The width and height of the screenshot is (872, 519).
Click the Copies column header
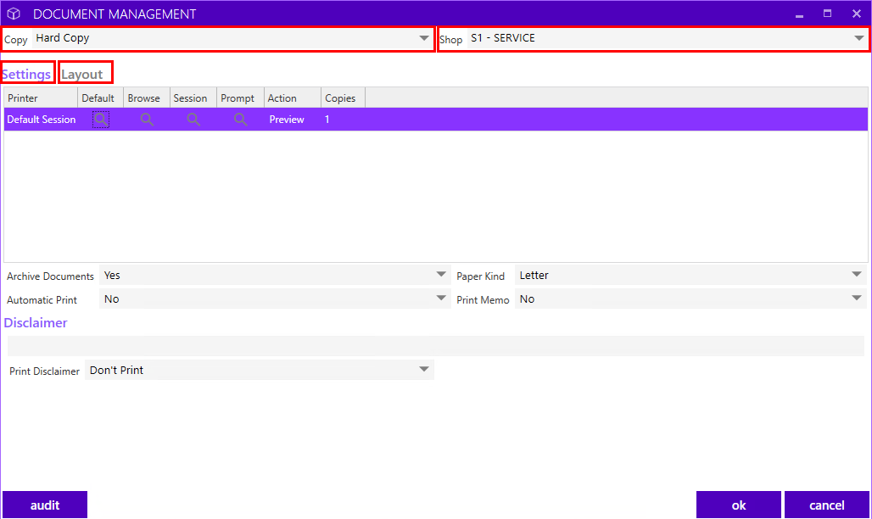(x=344, y=98)
